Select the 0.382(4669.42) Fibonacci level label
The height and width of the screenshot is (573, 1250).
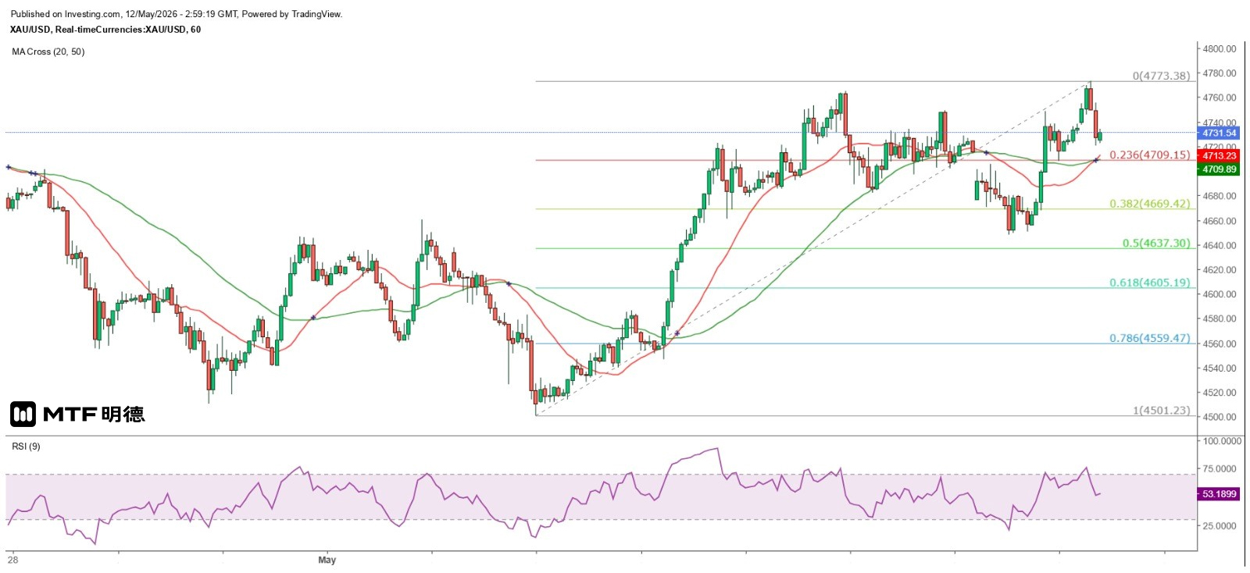(1150, 204)
